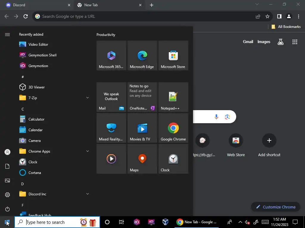This screenshot has width=305, height=228.
Task: Click the Power button in Start menu
Action: (7, 209)
